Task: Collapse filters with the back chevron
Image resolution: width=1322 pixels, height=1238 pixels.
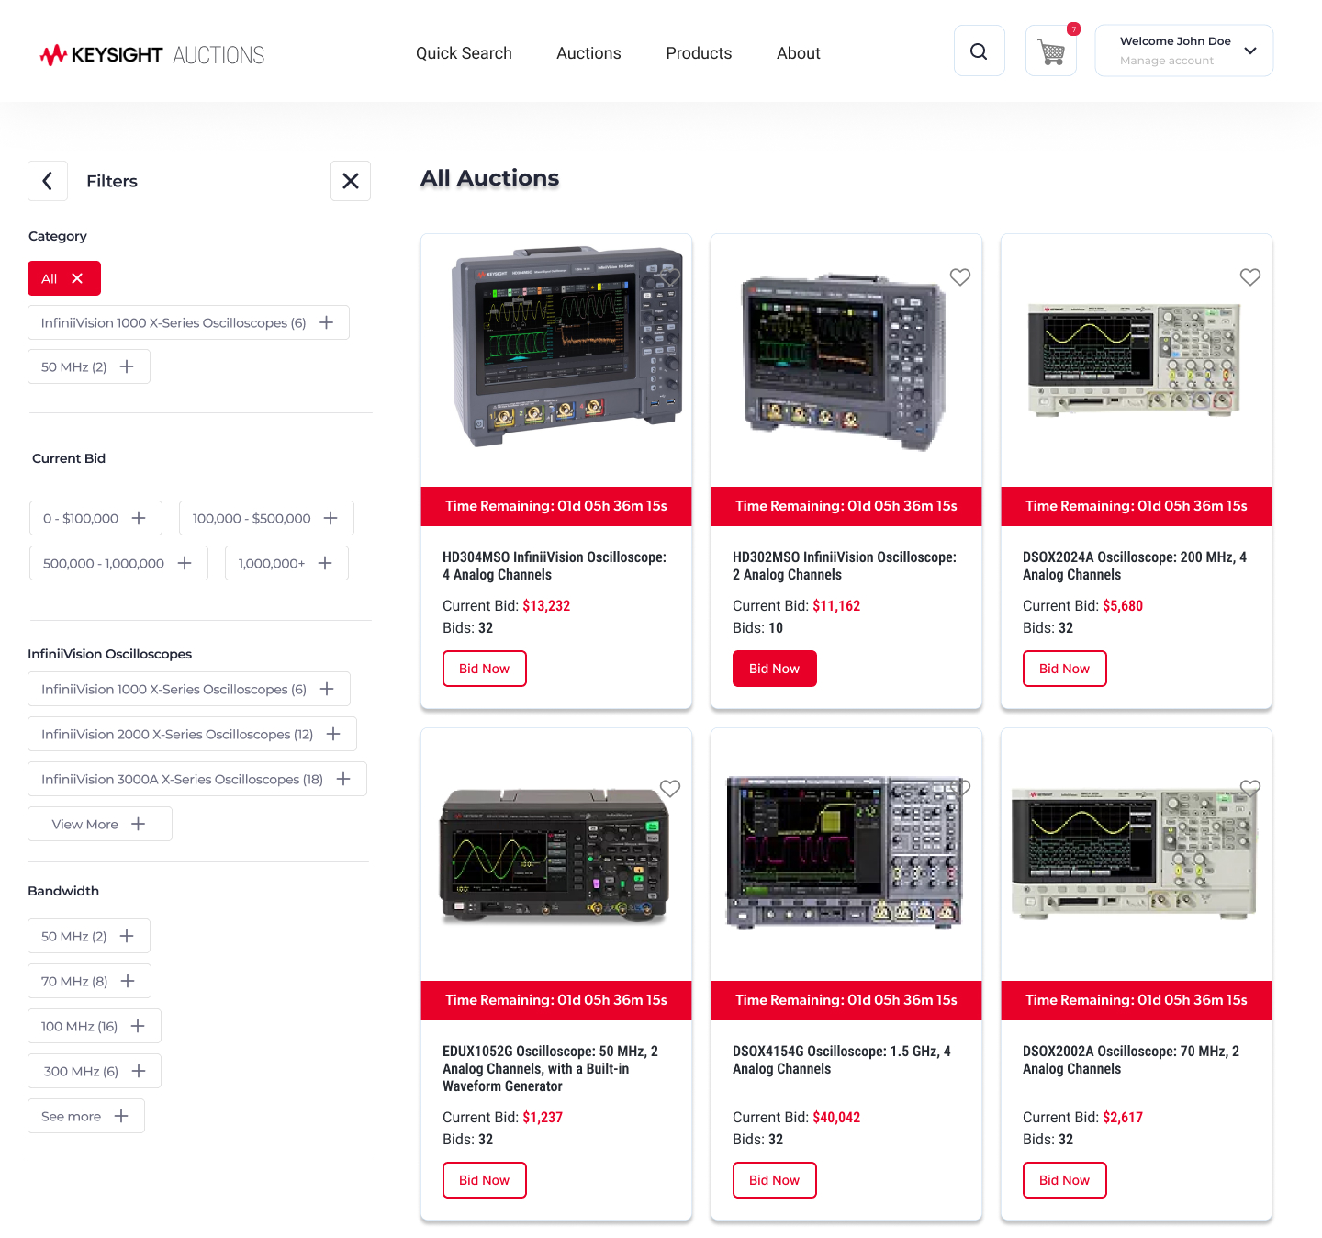Action: pos(48,181)
